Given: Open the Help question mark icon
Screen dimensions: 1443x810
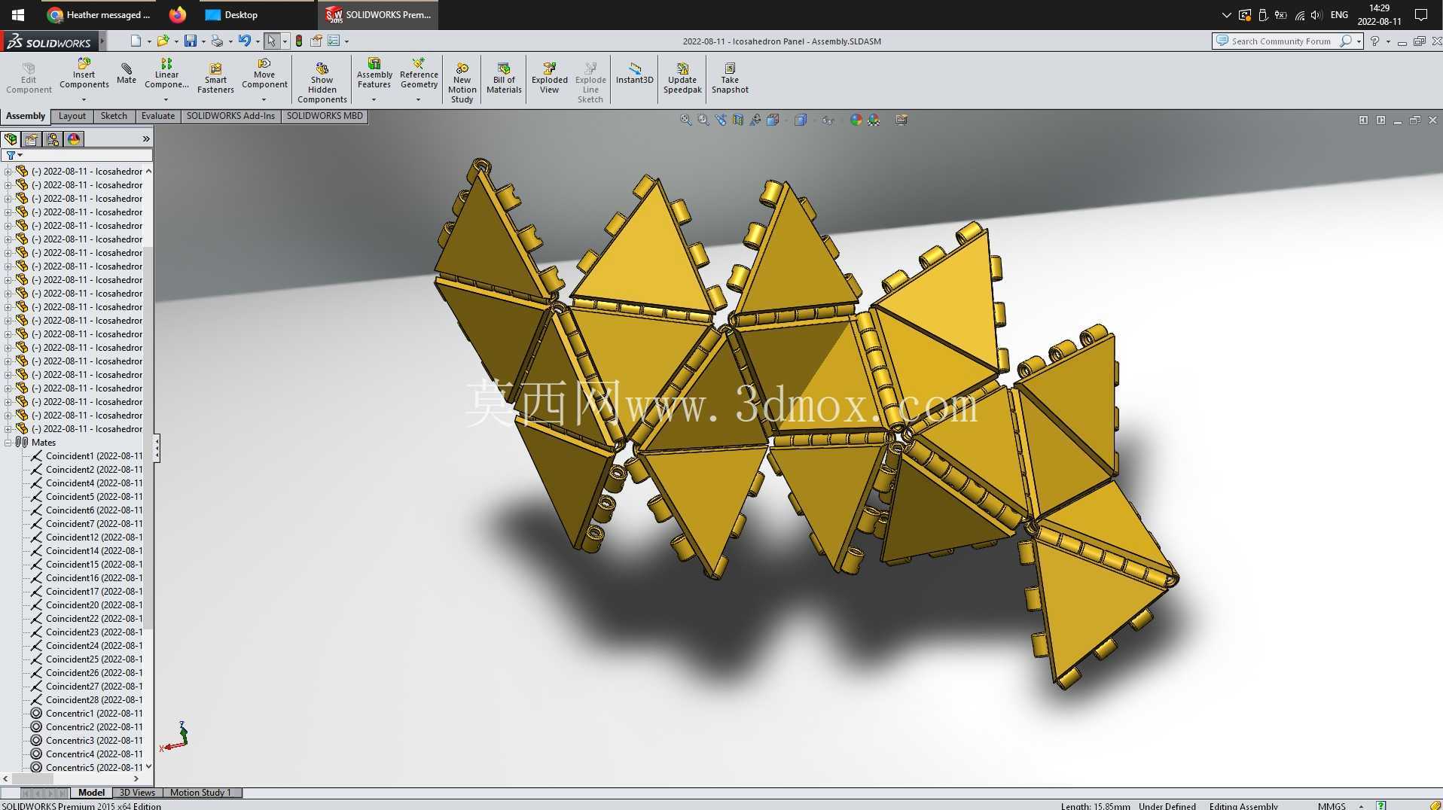Looking at the screenshot, I should click(x=1374, y=41).
